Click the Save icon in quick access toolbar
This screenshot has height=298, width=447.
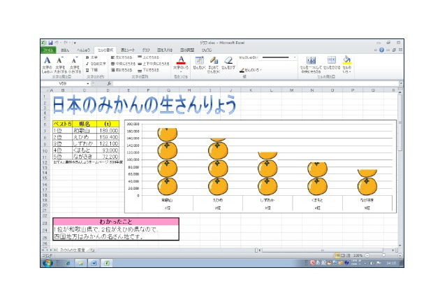tap(50, 43)
